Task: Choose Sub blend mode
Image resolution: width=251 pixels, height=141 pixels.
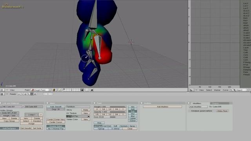Action: point(133,111)
